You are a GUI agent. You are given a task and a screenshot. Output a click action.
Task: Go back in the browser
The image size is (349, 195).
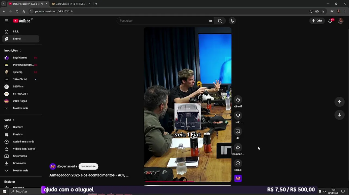tap(4, 11)
